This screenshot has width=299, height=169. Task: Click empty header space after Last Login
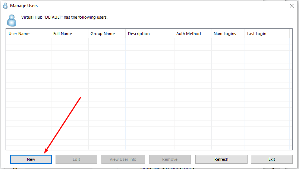(291, 34)
